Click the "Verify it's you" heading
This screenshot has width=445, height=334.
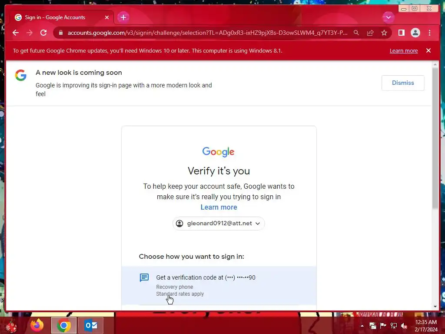[x=219, y=171]
